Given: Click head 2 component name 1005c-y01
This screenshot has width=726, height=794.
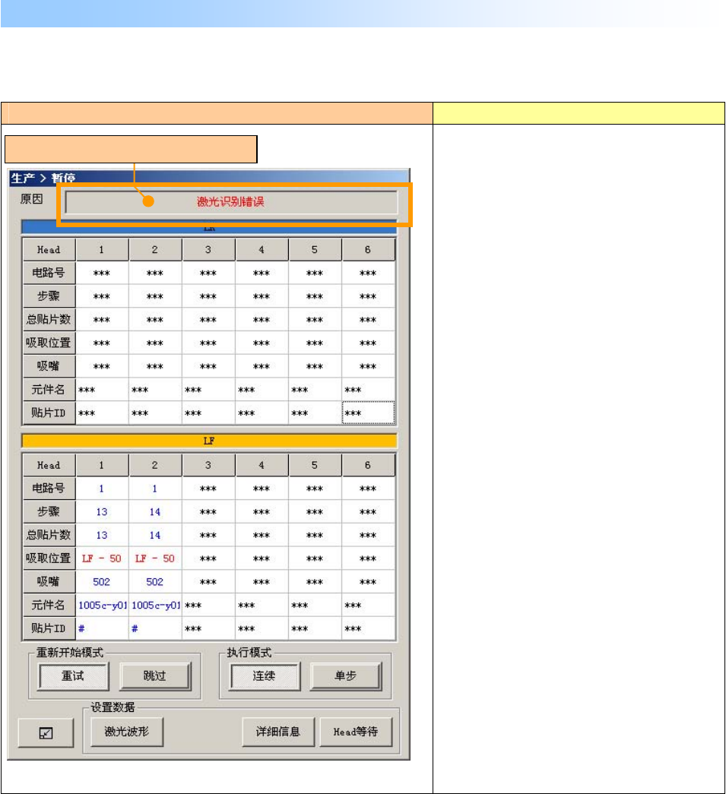Looking at the screenshot, I should pos(156,605).
